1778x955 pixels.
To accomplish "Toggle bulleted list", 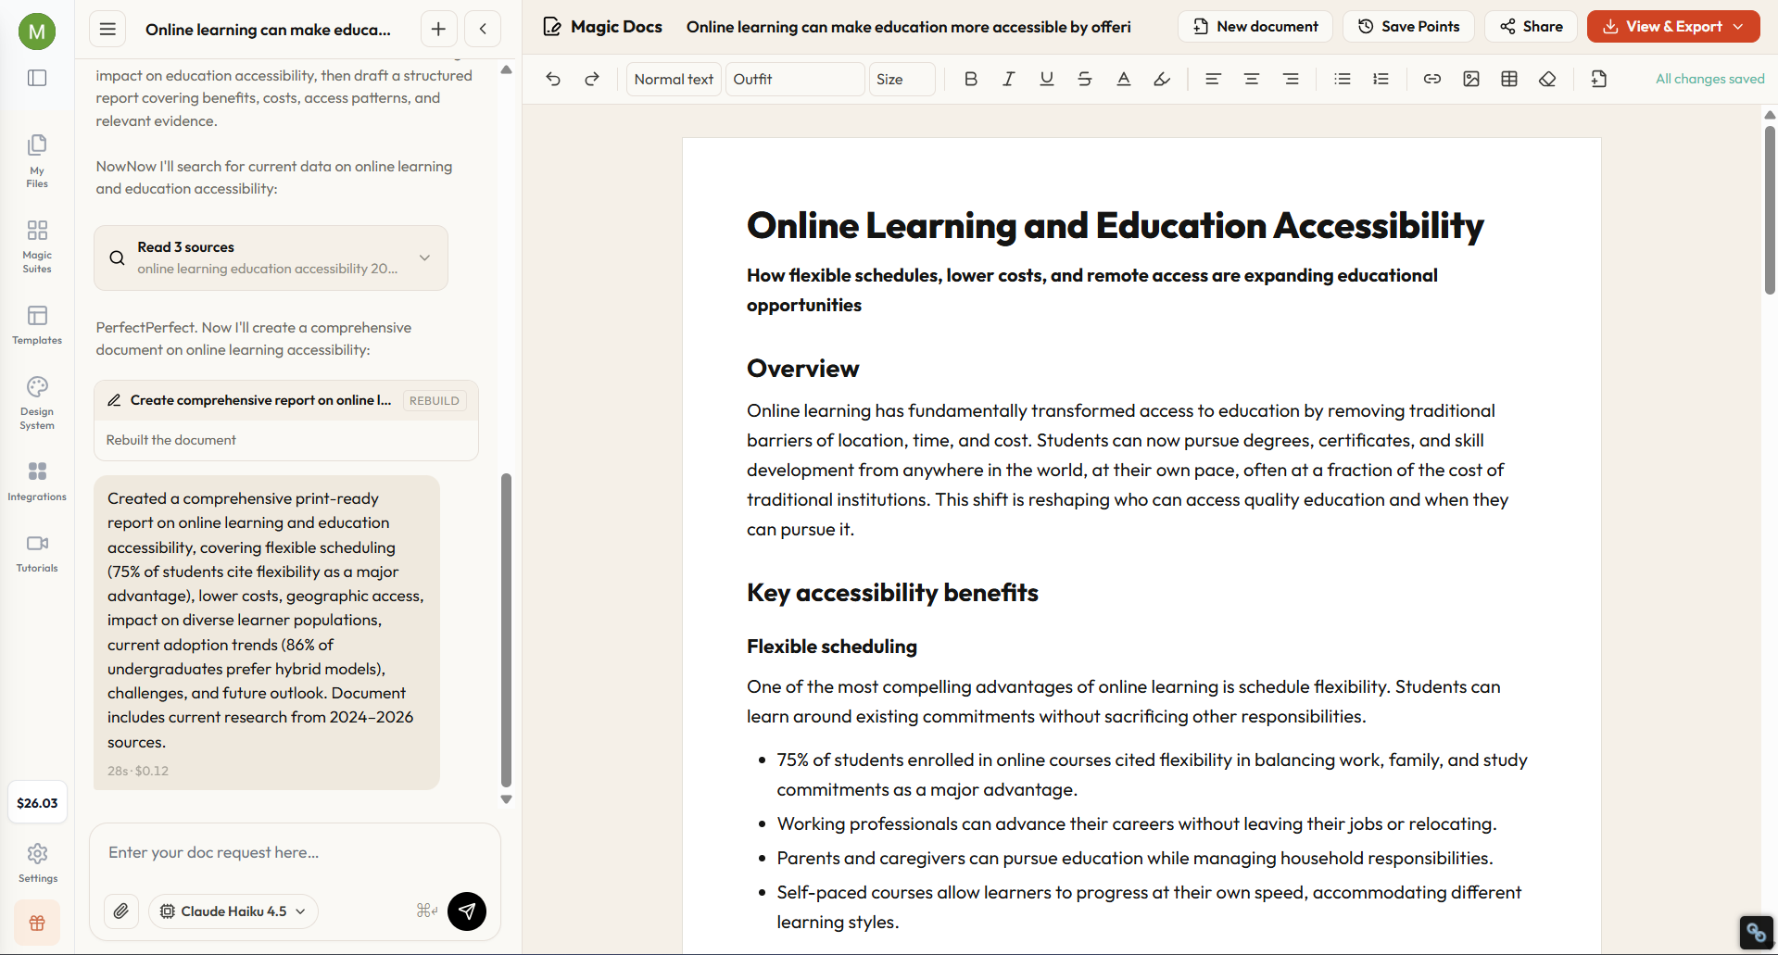I will tap(1343, 79).
